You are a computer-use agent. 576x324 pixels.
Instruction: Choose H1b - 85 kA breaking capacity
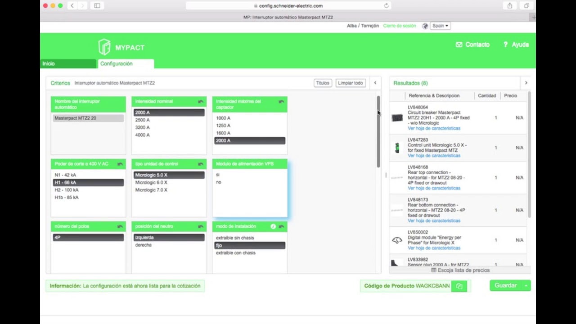88,198
